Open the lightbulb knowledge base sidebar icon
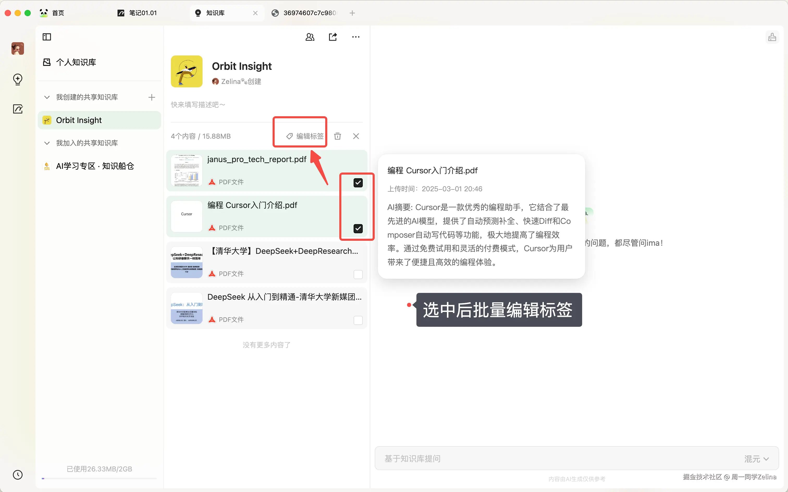This screenshot has width=788, height=492. [17, 79]
